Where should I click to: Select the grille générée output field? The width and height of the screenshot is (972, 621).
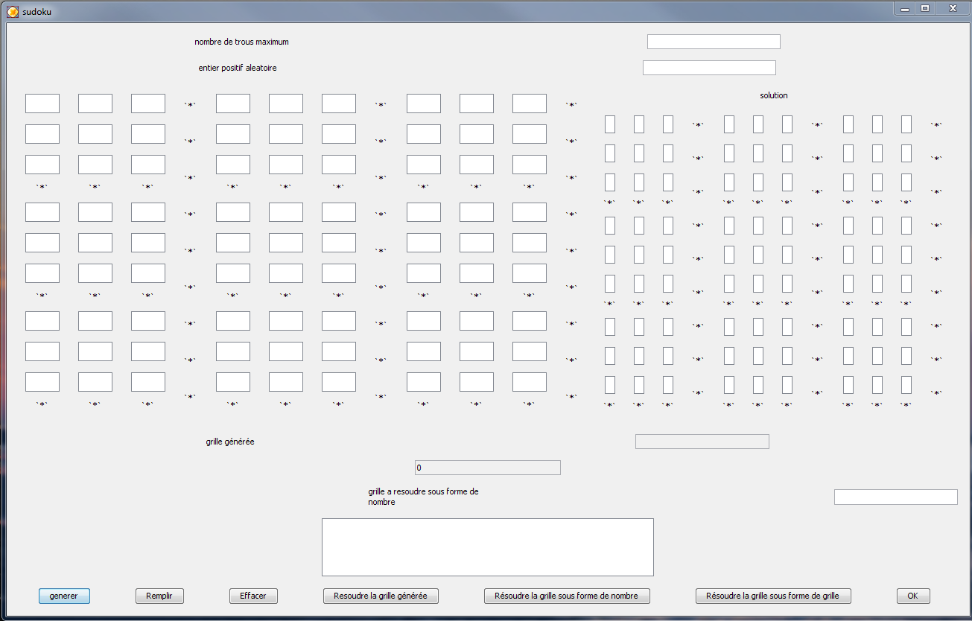click(702, 442)
